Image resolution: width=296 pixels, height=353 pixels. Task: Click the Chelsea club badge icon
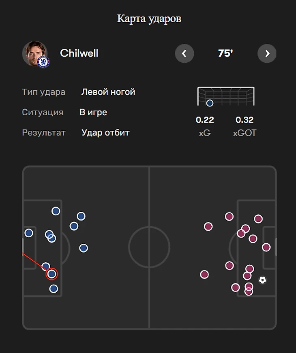click(x=43, y=62)
